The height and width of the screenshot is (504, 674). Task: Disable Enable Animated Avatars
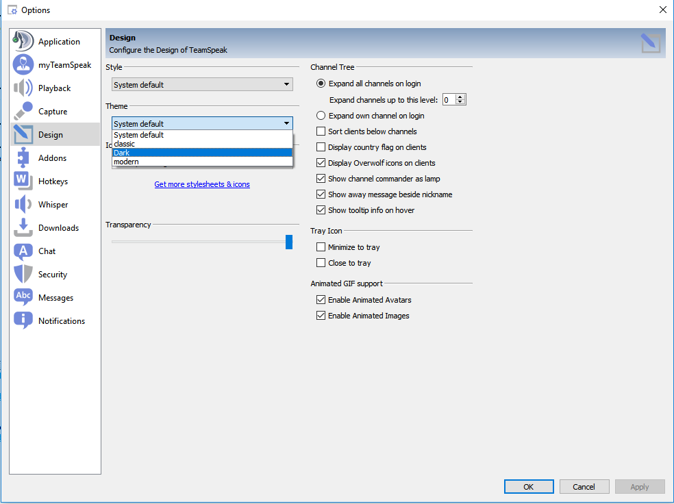click(x=321, y=299)
